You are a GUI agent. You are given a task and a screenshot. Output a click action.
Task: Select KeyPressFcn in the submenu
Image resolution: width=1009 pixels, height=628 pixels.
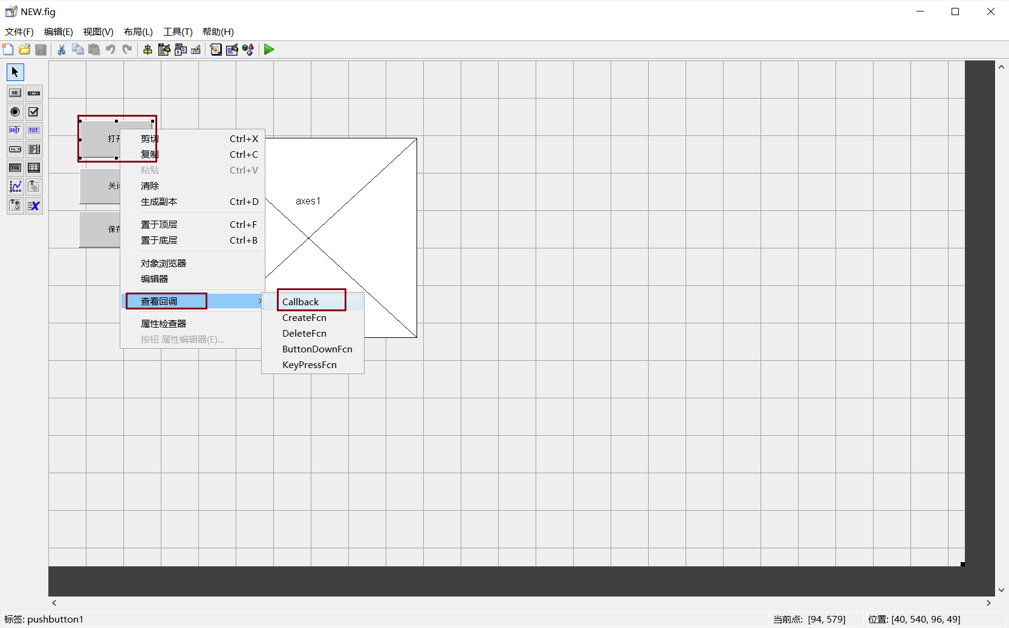point(313,365)
